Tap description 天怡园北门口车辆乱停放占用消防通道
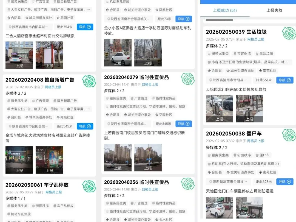 point(240,191)
